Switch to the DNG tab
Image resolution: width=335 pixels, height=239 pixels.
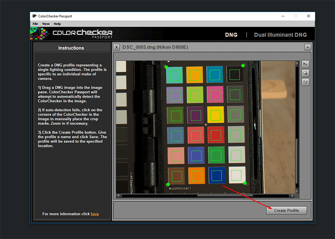pos(231,35)
